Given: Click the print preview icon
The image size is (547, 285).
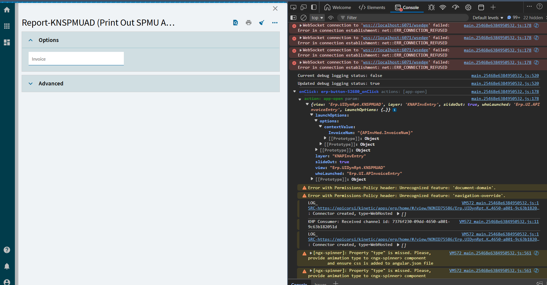Looking at the screenshot, I should coord(235,23).
